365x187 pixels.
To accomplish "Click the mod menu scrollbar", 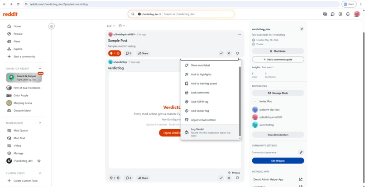I will (x=240, y=102).
